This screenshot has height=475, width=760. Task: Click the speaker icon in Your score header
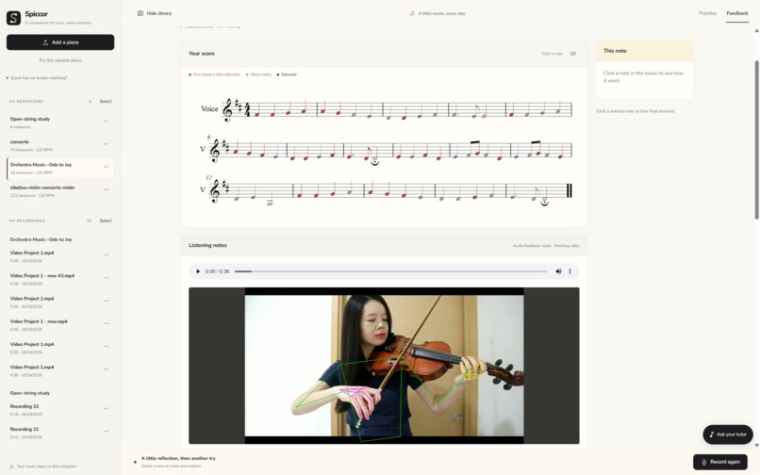point(573,54)
